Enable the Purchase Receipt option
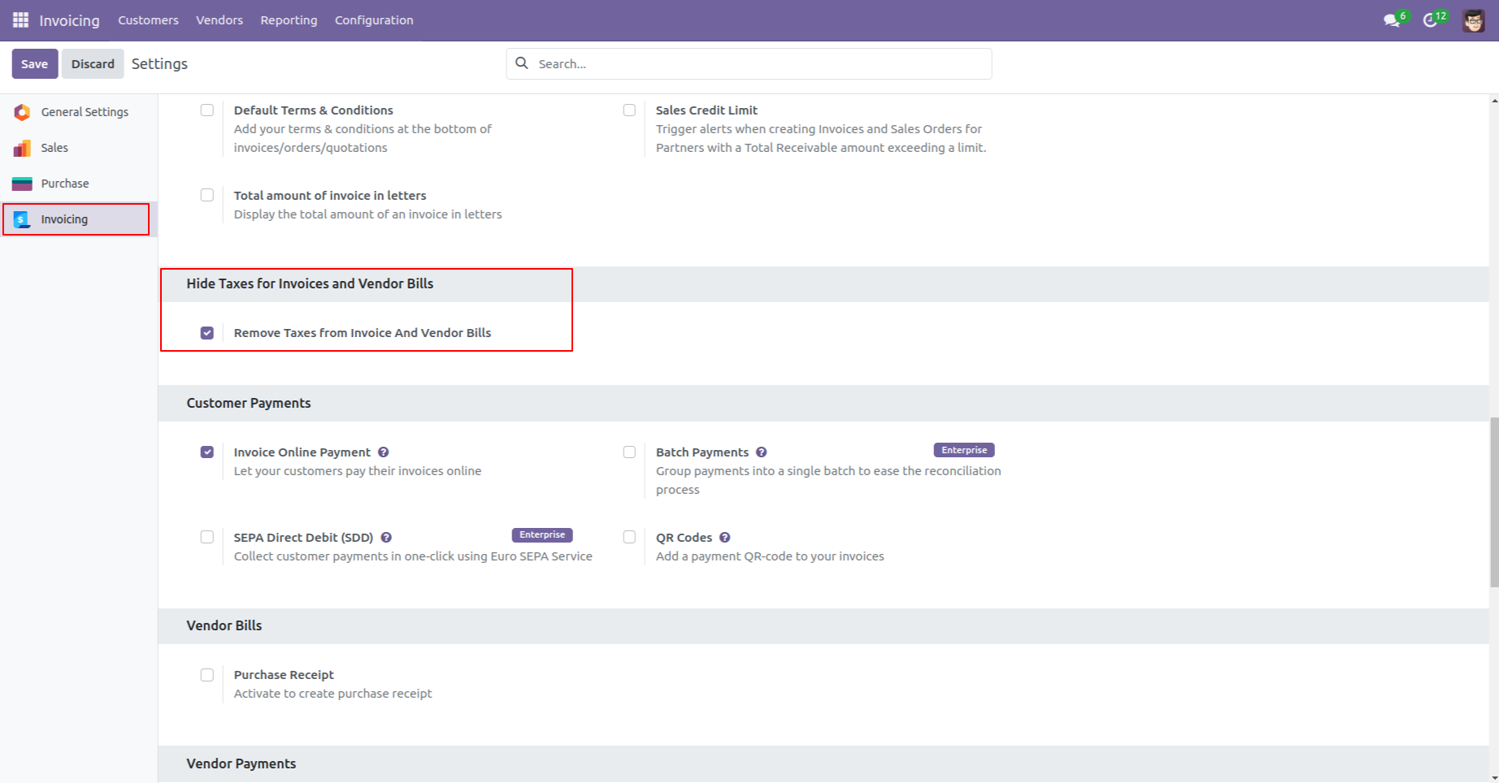 pyautogui.click(x=207, y=674)
